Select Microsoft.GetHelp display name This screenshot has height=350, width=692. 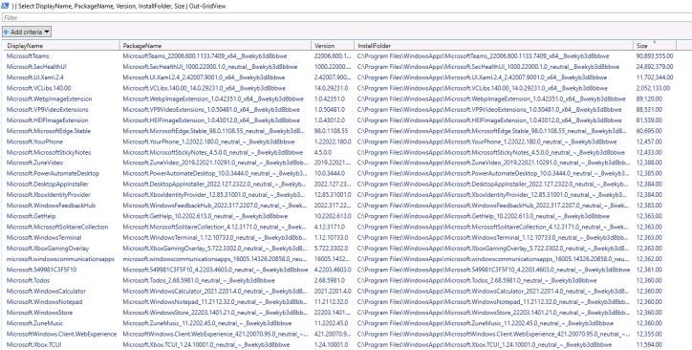[30, 216]
